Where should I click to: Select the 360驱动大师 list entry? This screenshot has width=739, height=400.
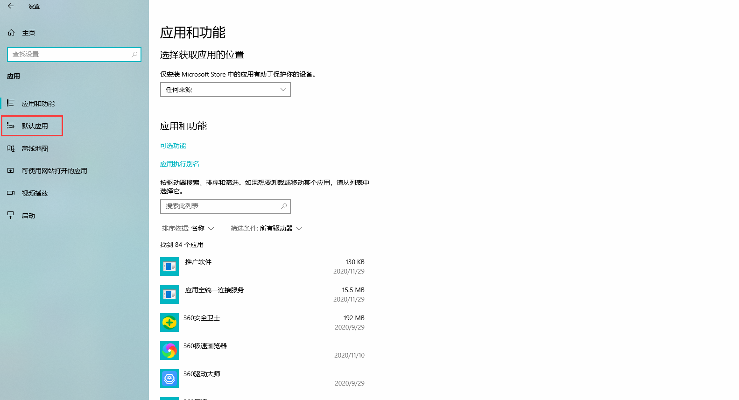pos(262,379)
